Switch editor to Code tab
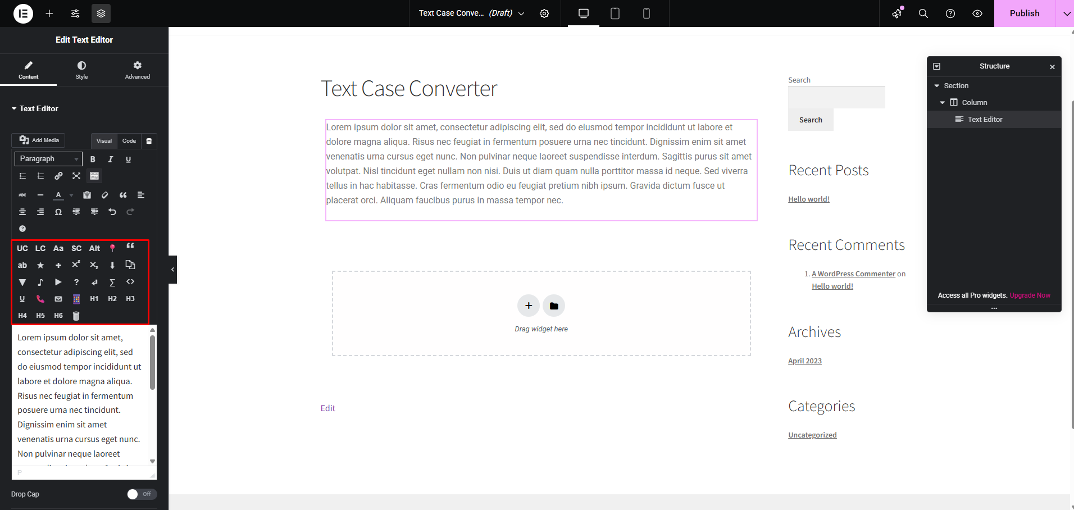Image resolution: width=1074 pixels, height=510 pixels. [129, 141]
